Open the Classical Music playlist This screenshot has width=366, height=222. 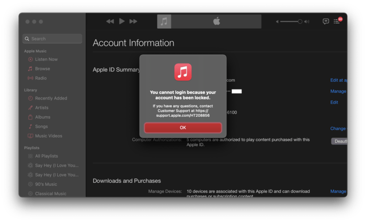51,194
